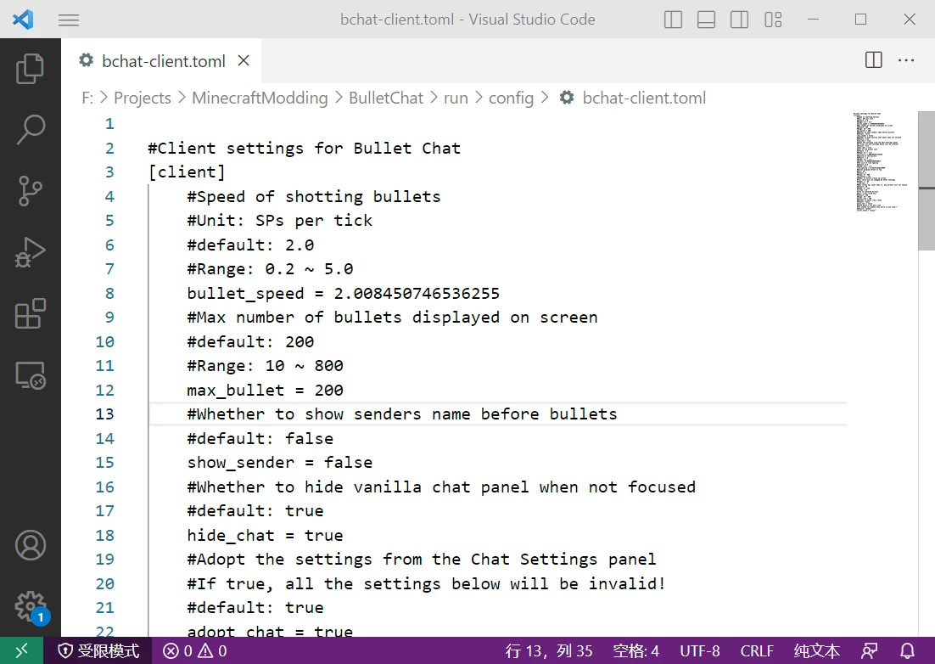Click the VS Code logo icon
Image resolution: width=935 pixels, height=664 pixels.
(x=23, y=19)
